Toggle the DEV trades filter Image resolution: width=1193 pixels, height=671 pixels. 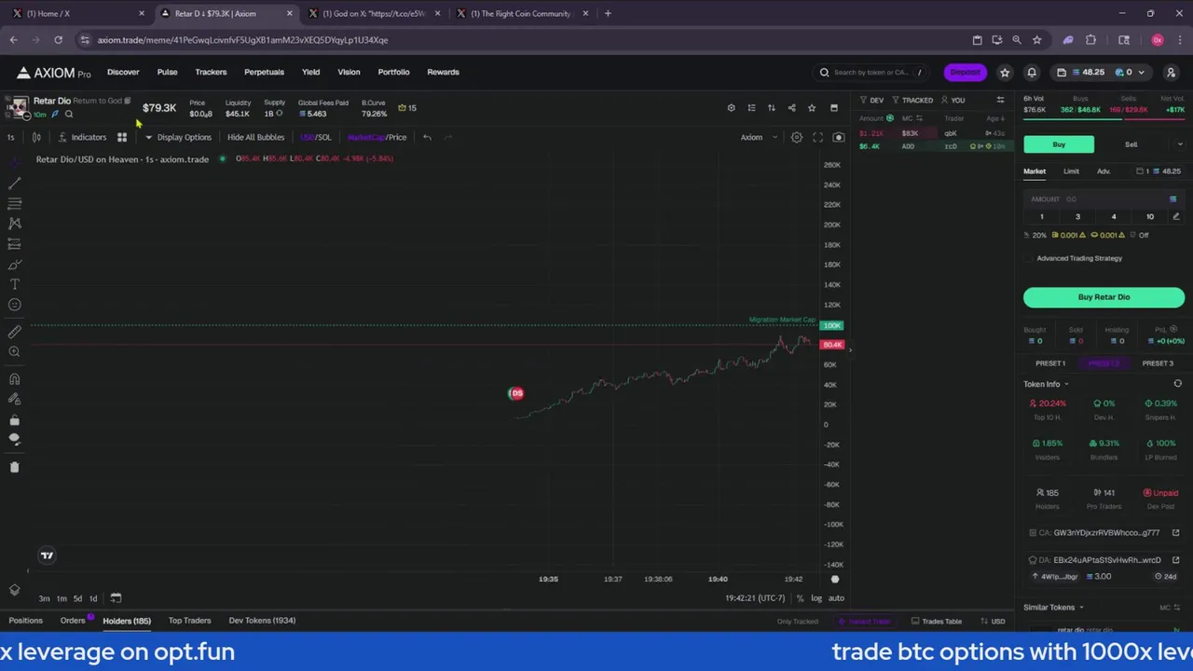point(871,101)
